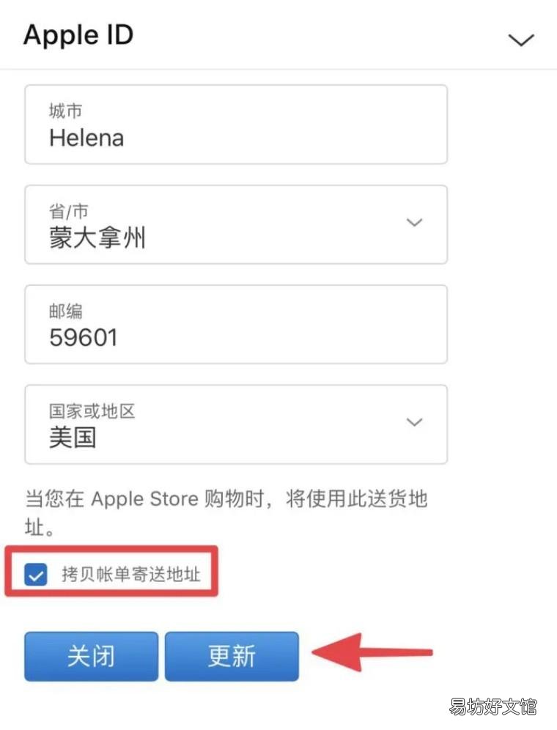The image size is (557, 730).
Task: Open the dropdown arrow next to 美国
Action: (415, 422)
